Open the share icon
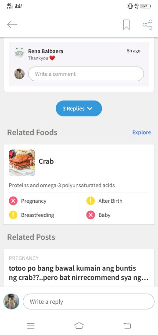This screenshot has width=158, height=335. [147, 25]
